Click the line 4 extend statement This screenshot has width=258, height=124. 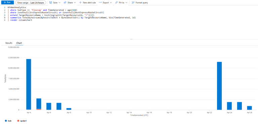pos(52,15)
